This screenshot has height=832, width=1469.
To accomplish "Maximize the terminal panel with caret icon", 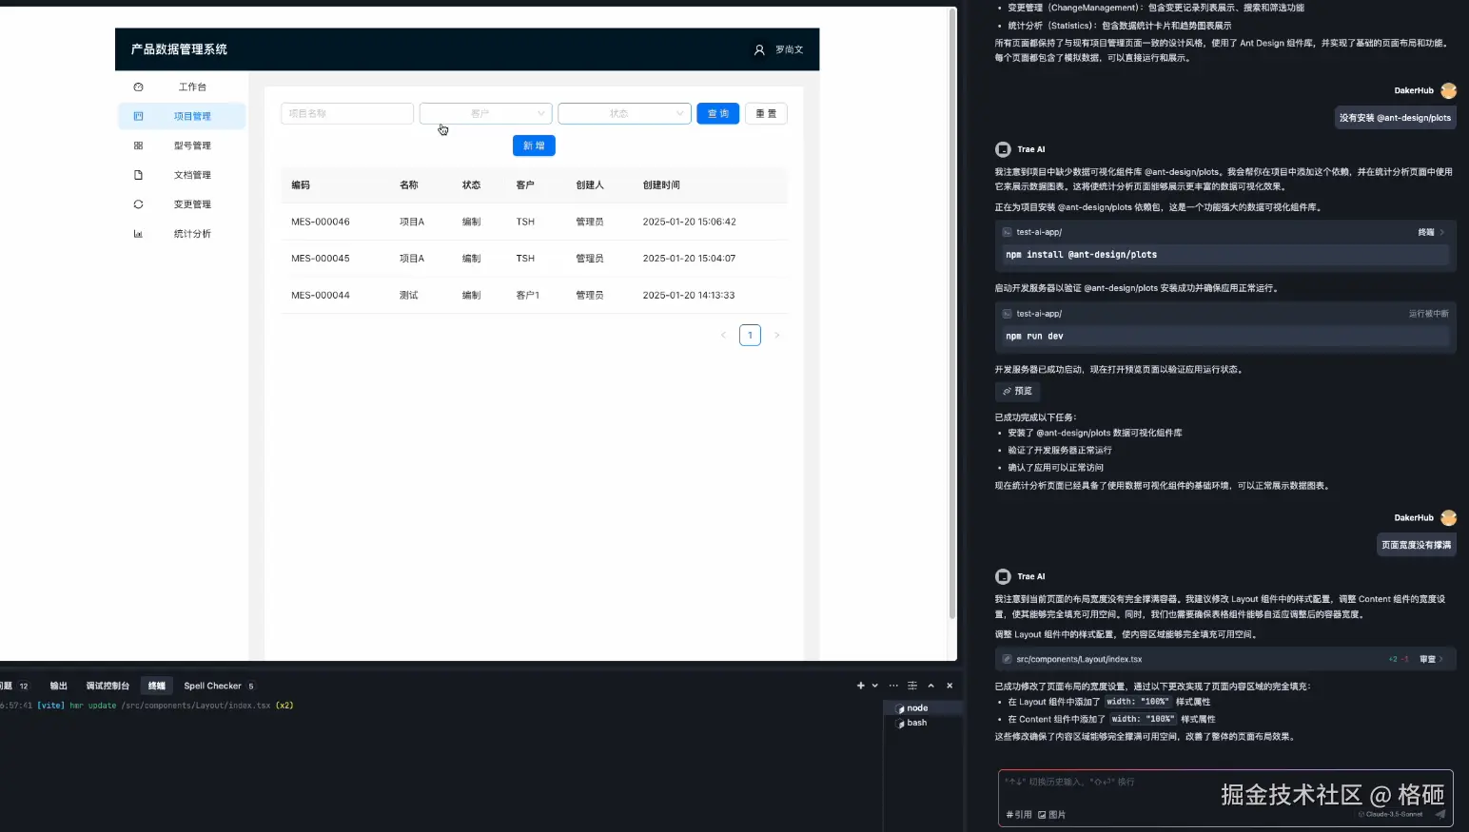I will coord(931,686).
